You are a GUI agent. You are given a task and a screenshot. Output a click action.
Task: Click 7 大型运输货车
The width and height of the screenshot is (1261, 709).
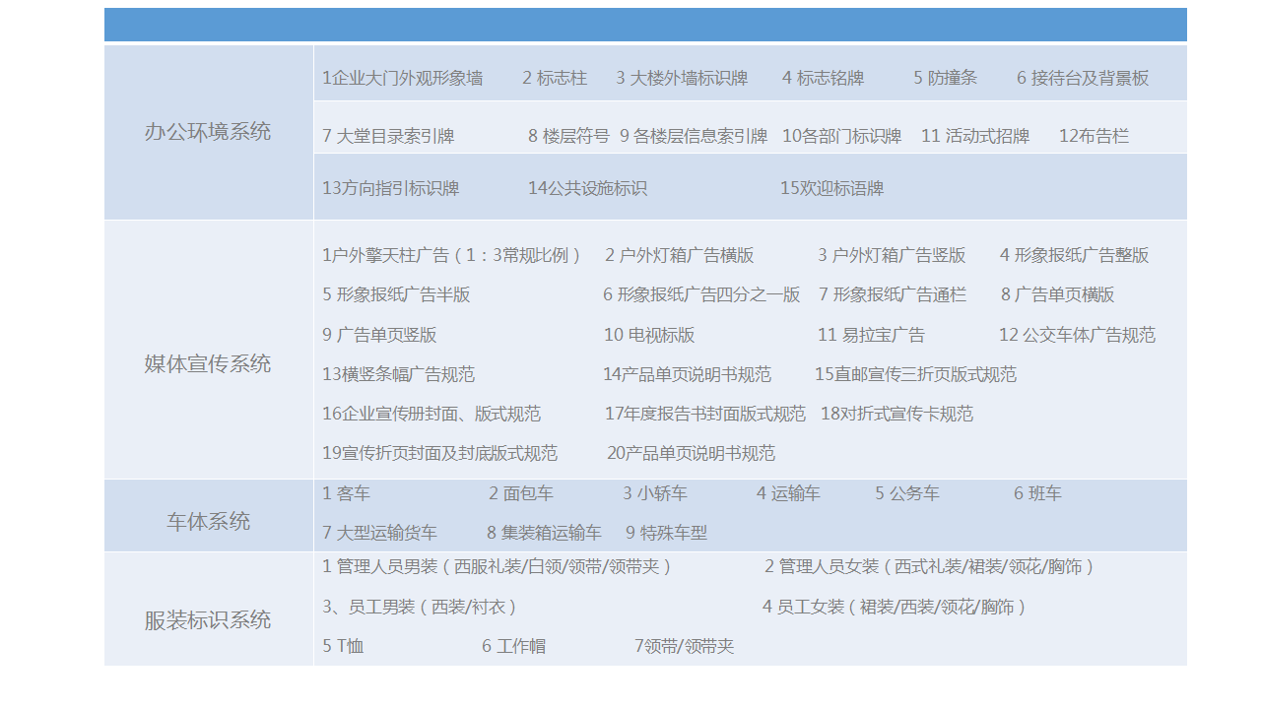tap(379, 534)
